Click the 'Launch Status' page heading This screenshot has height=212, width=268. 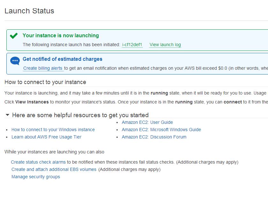(x=29, y=11)
